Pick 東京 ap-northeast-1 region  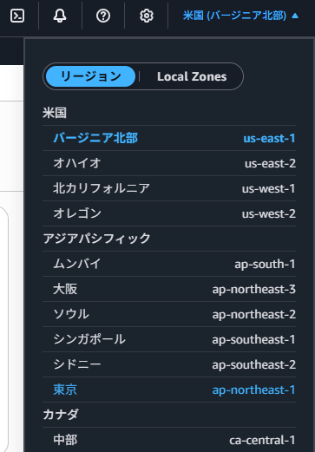click(169, 390)
